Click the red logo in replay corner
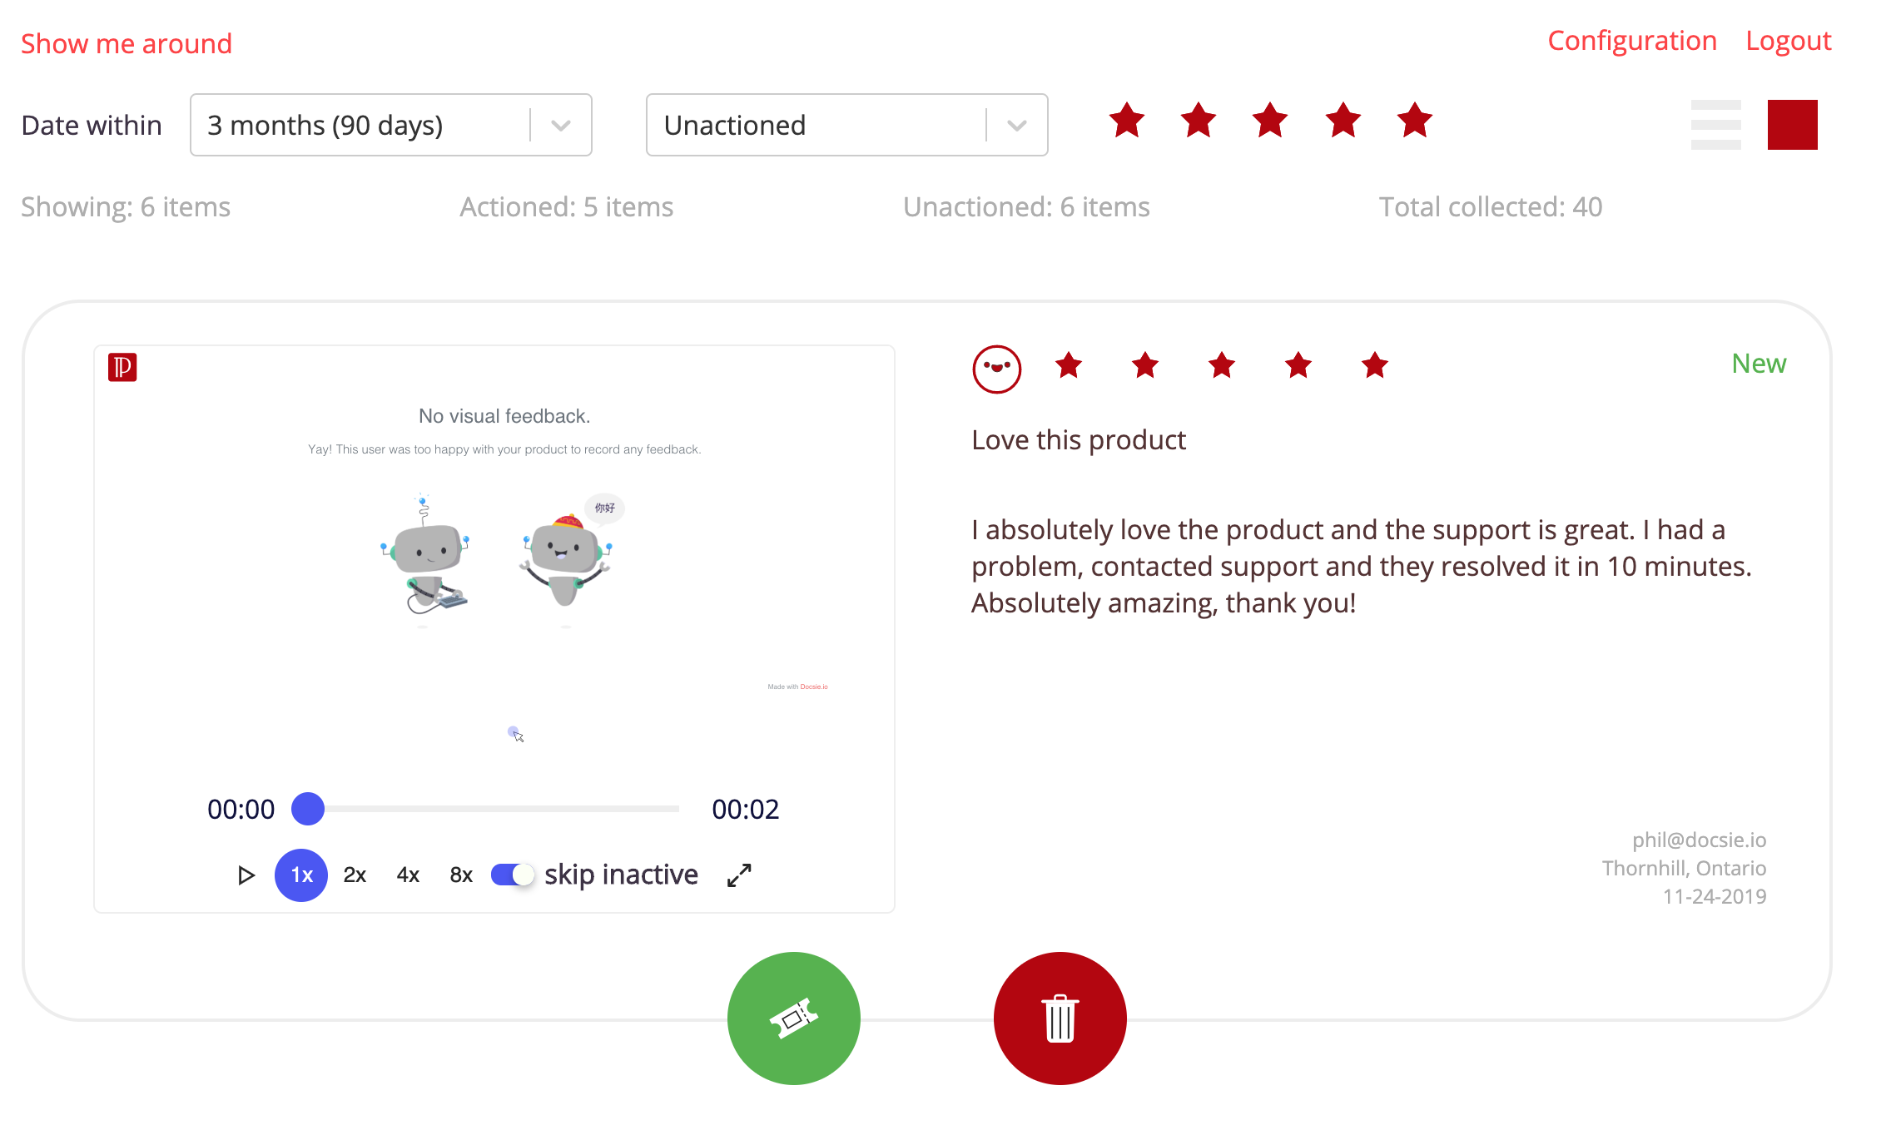Viewport: 1896px width, 1135px height. [122, 367]
